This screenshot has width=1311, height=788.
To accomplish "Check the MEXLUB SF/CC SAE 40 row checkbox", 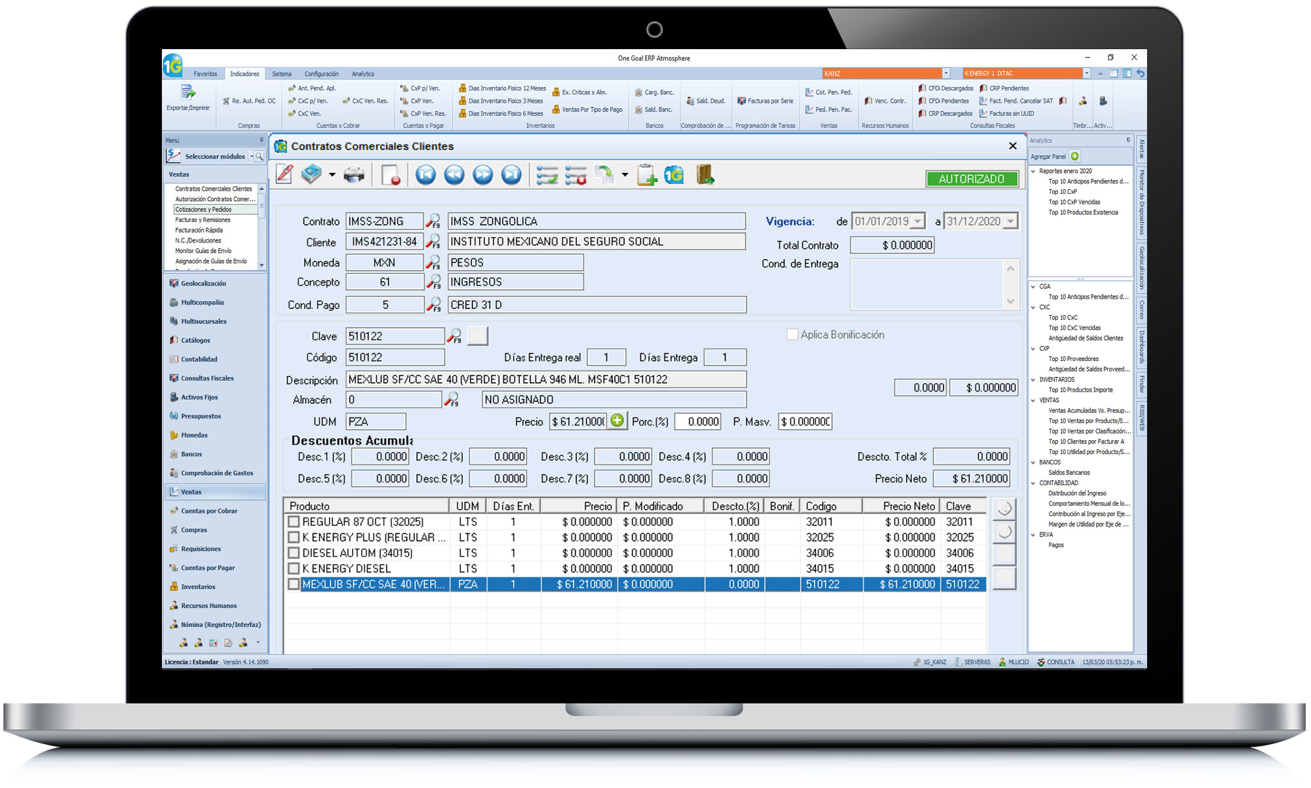I will click(x=294, y=585).
